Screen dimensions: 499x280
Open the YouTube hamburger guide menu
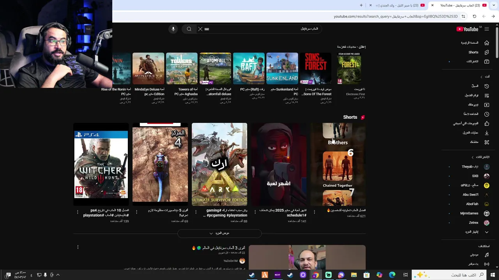(487, 29)
